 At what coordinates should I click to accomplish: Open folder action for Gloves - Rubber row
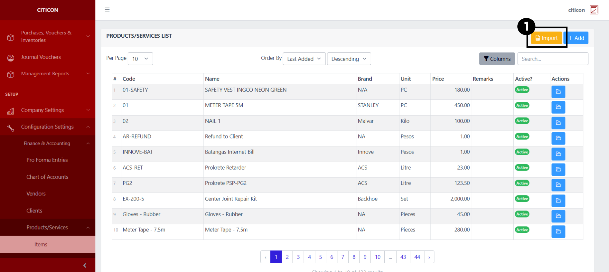pyautogui.click(x=558, y=216)
